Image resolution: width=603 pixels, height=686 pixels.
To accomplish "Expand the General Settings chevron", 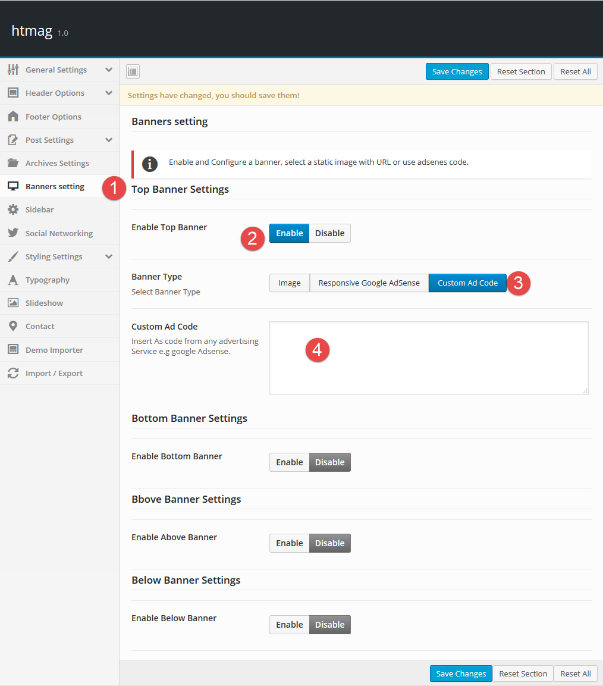I will coord(109,70).
